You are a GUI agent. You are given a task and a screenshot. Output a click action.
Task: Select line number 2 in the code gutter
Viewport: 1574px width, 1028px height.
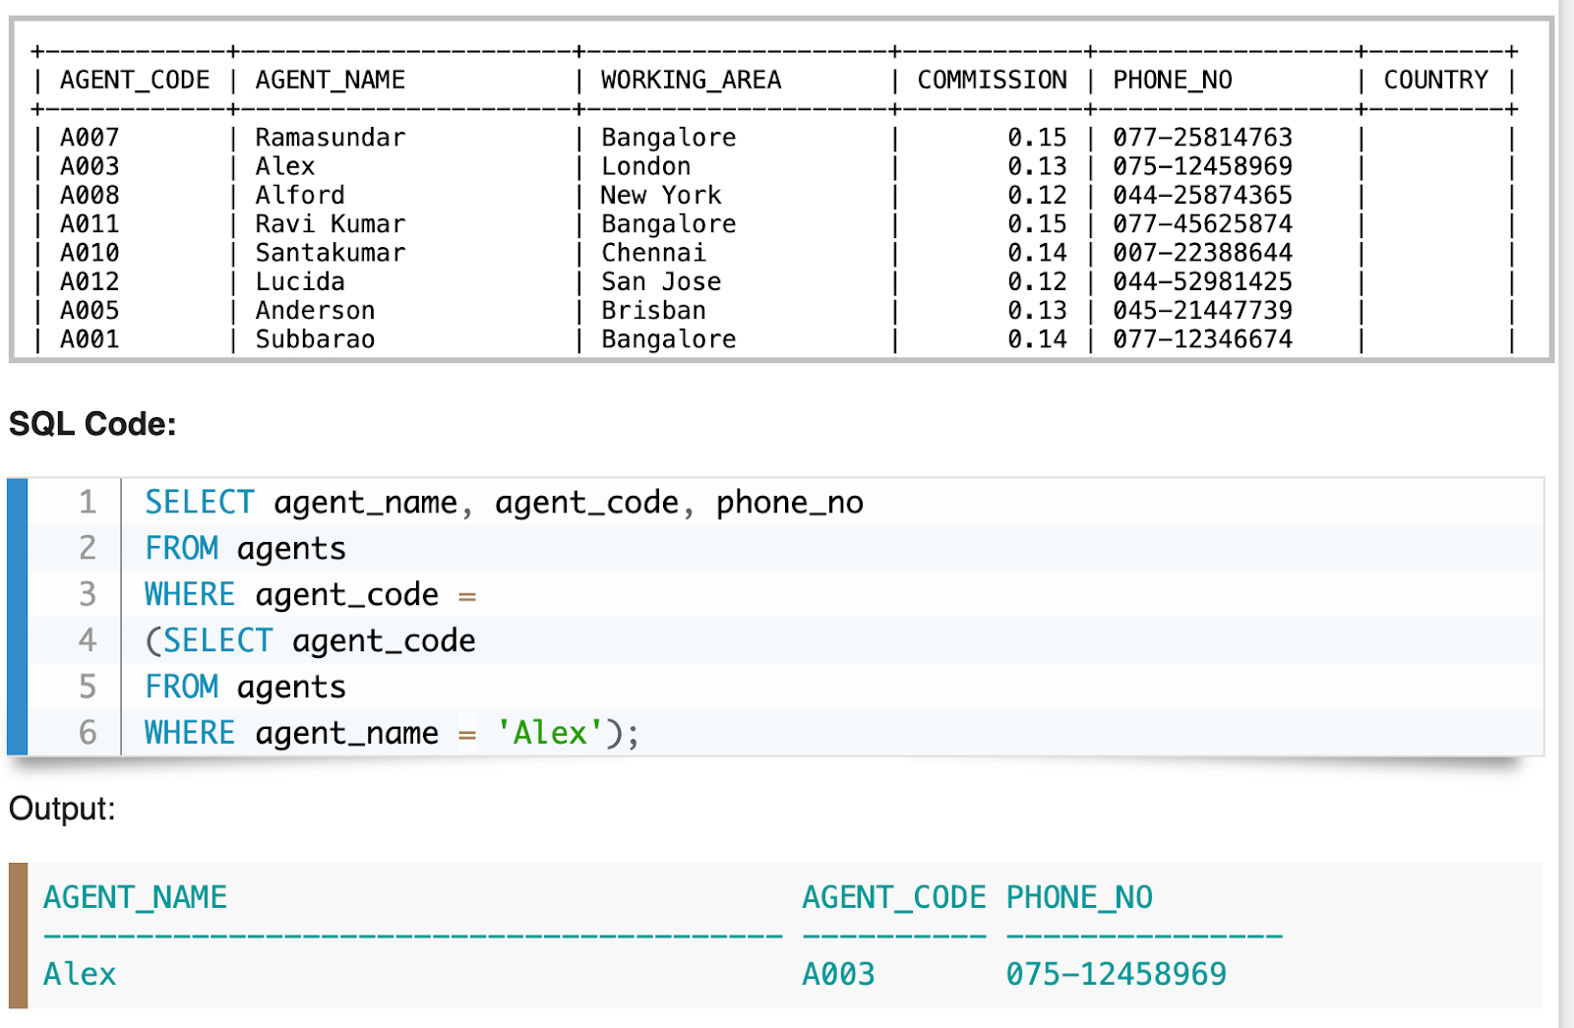[x=88, y=548]
